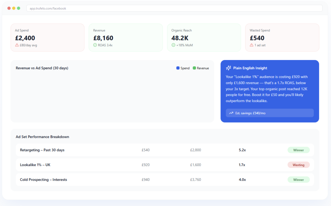Focus the app.trufelo.com/facebook address bar
331x206 pixels.
(x=174, y=8)
